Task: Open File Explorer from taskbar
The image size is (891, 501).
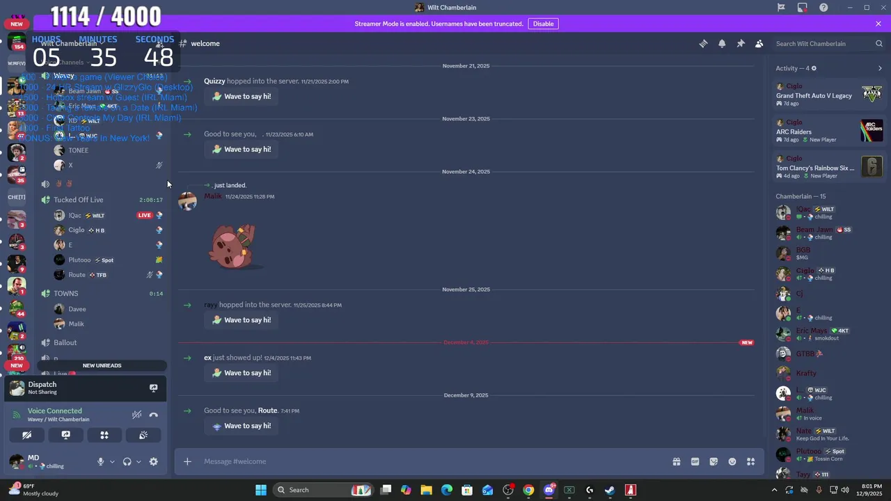Action: pos(427,490)
